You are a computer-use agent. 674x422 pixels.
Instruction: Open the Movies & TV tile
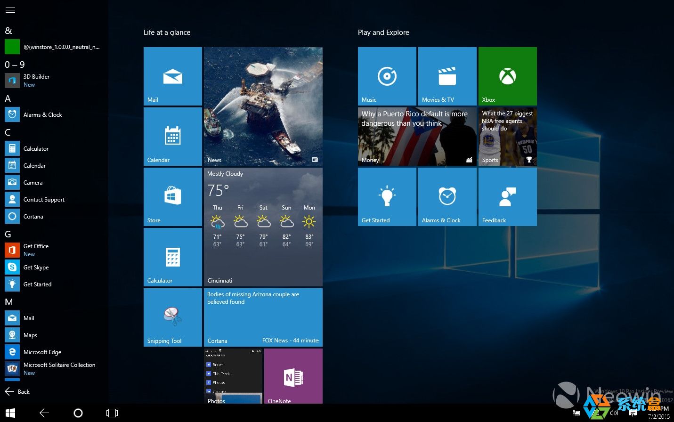click(x=447, y=76)
